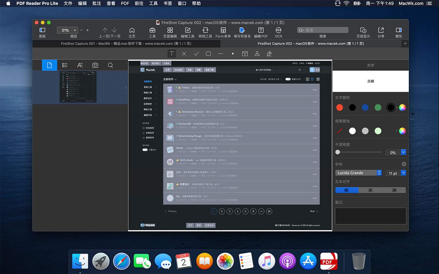Viewport: 439px width, 274px height.
Task: Select page 1 thumbnail in side panel
Action: click(78, 87)
